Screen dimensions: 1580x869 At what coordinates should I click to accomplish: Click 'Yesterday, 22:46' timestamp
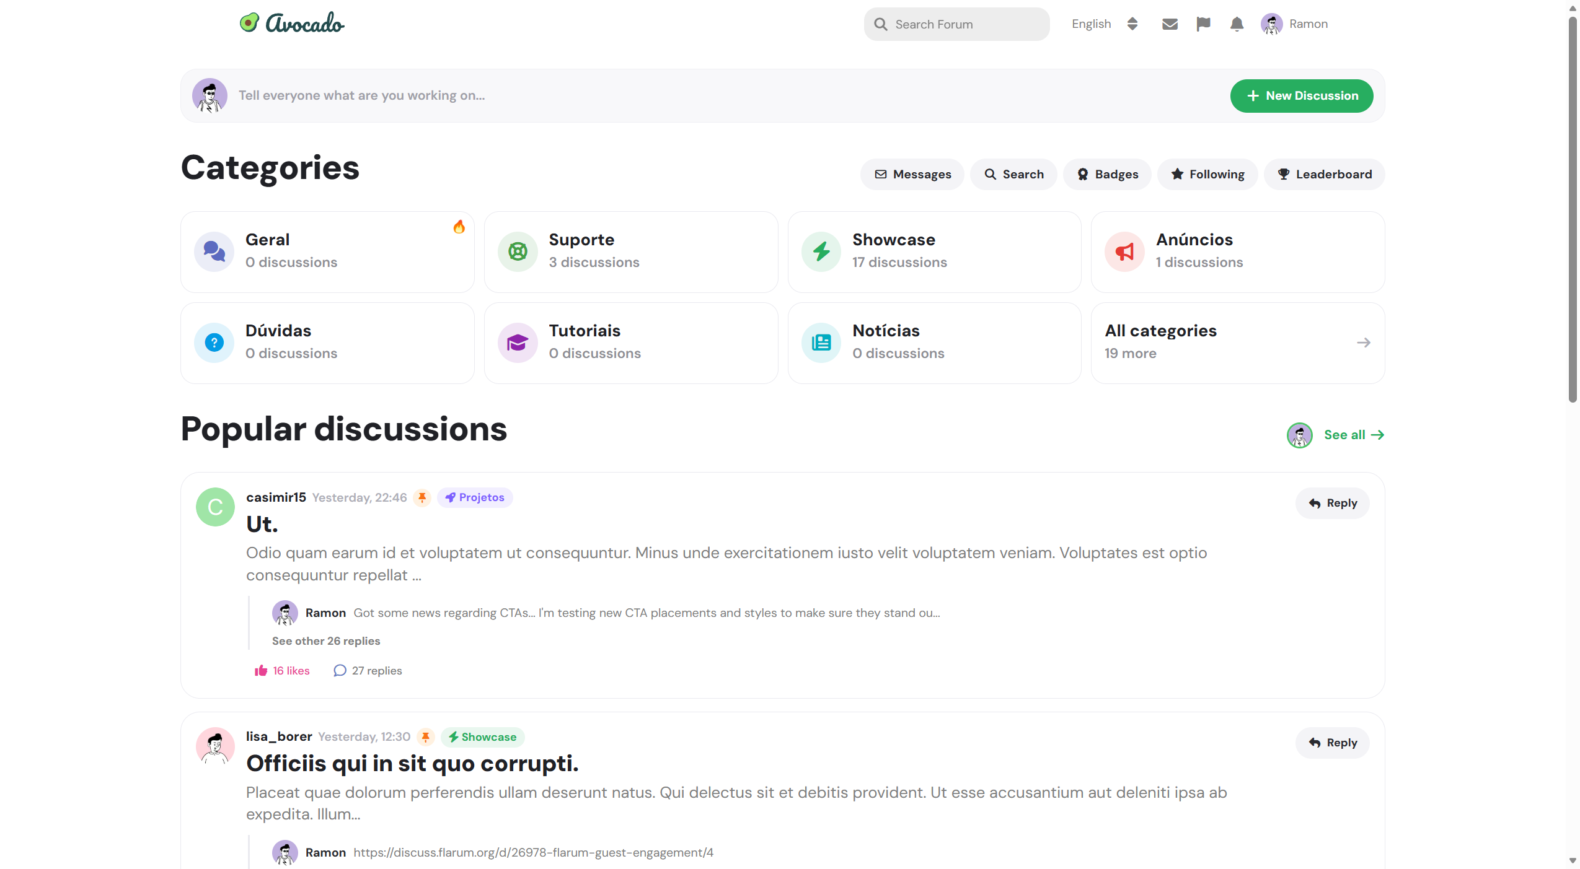click(360, 497)
